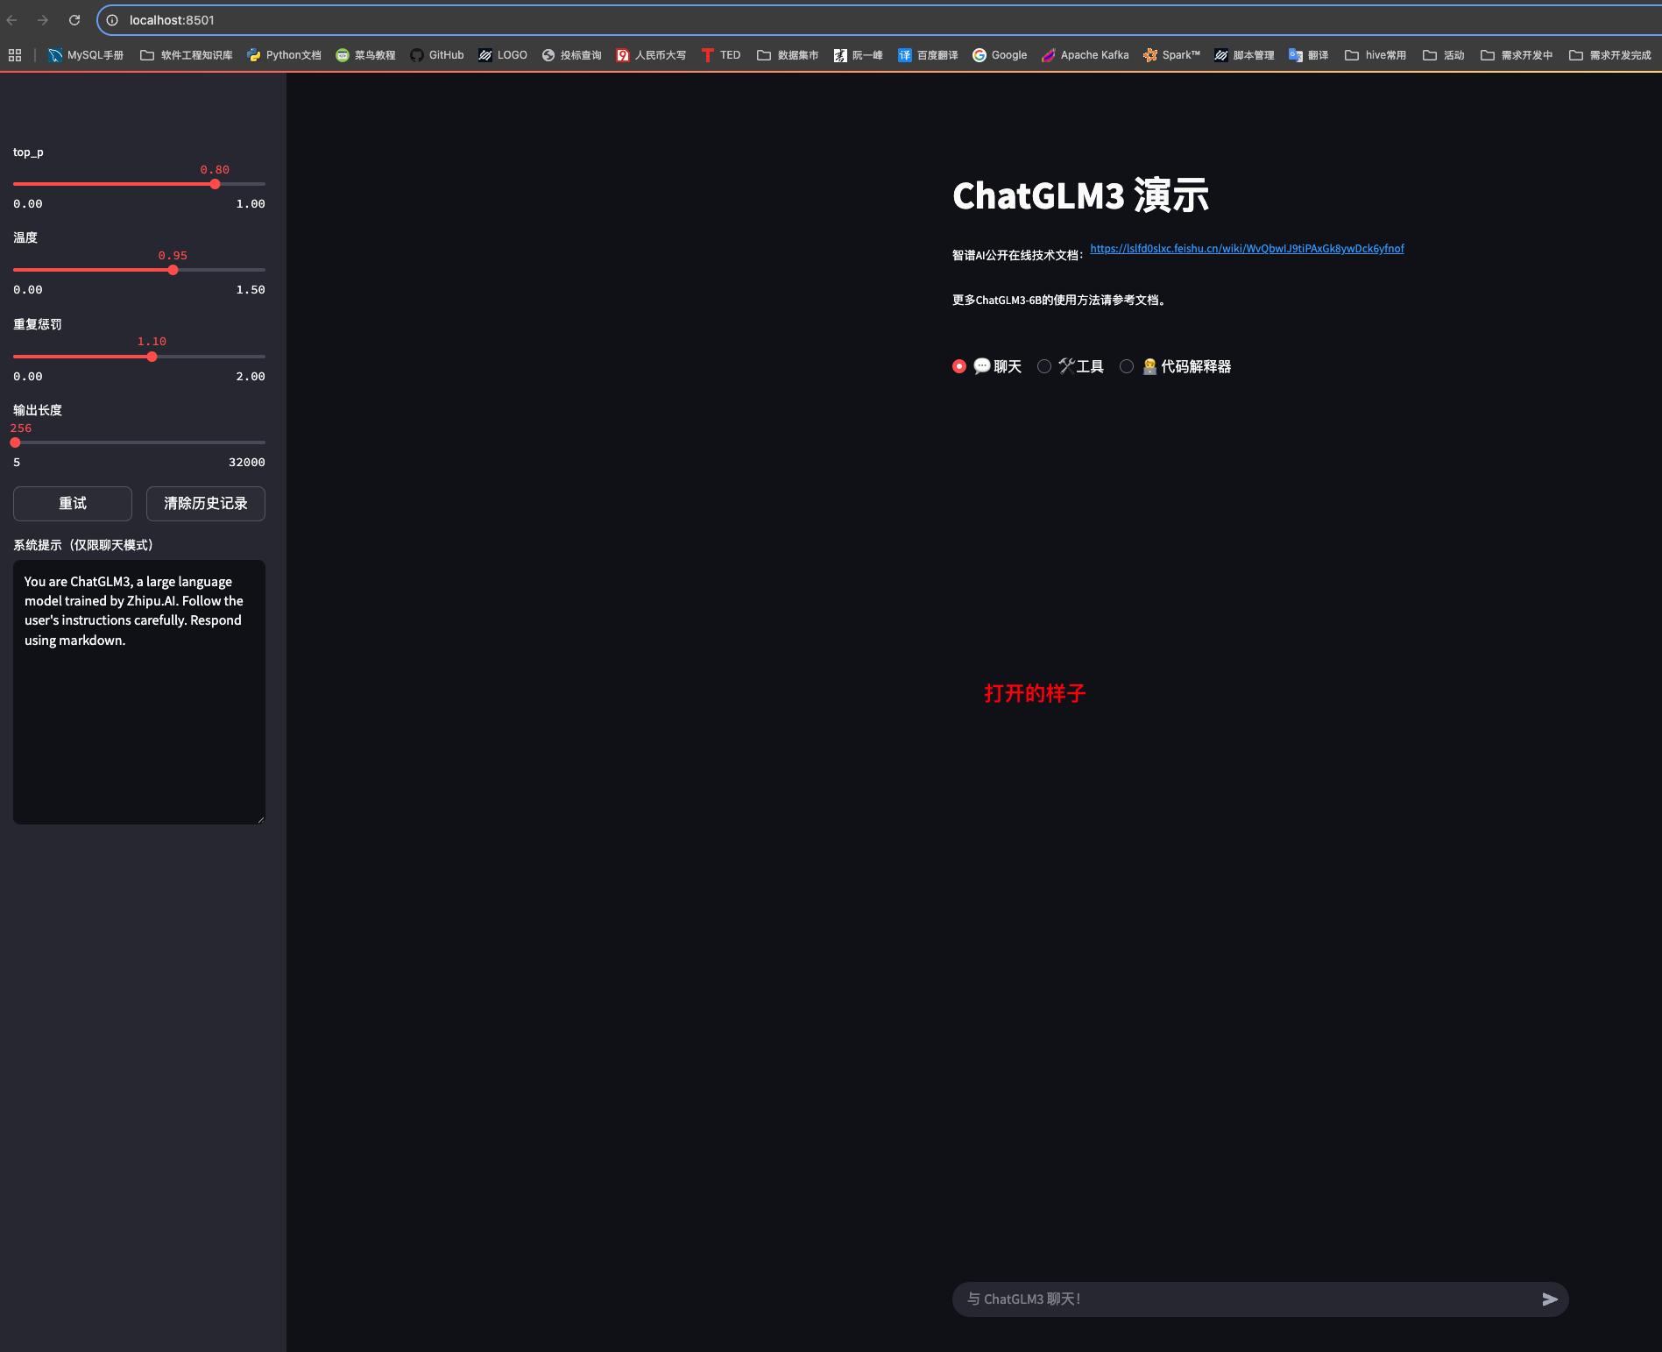1662x1352 pixels.
Task: Open the GitHub bookmark
Action: click(x=437, y=55)
